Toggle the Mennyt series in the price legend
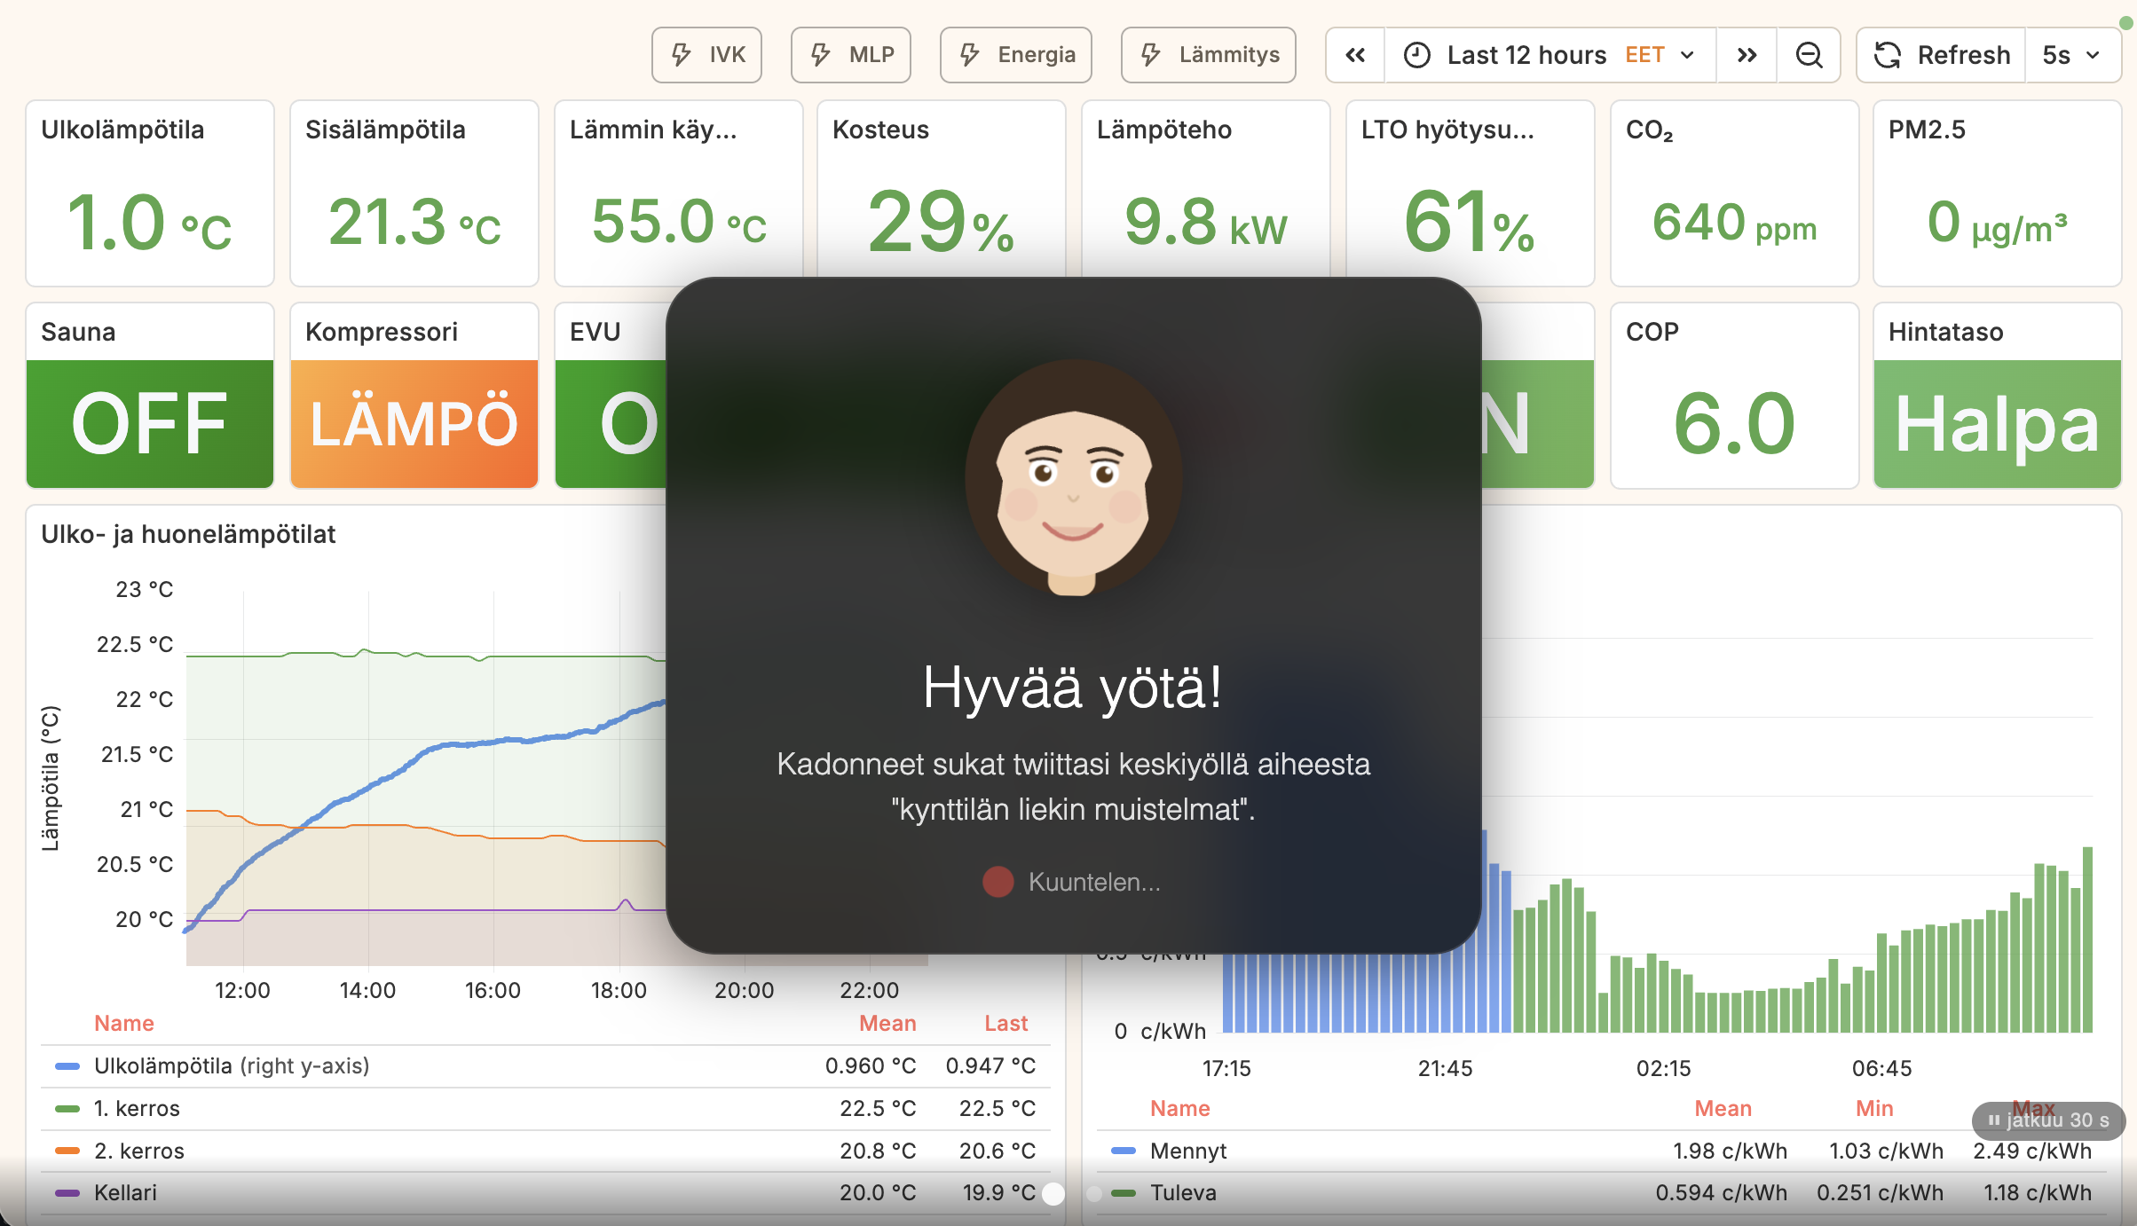Viewport: 2137px width, 1226px height. [x=1188, y=1151]
